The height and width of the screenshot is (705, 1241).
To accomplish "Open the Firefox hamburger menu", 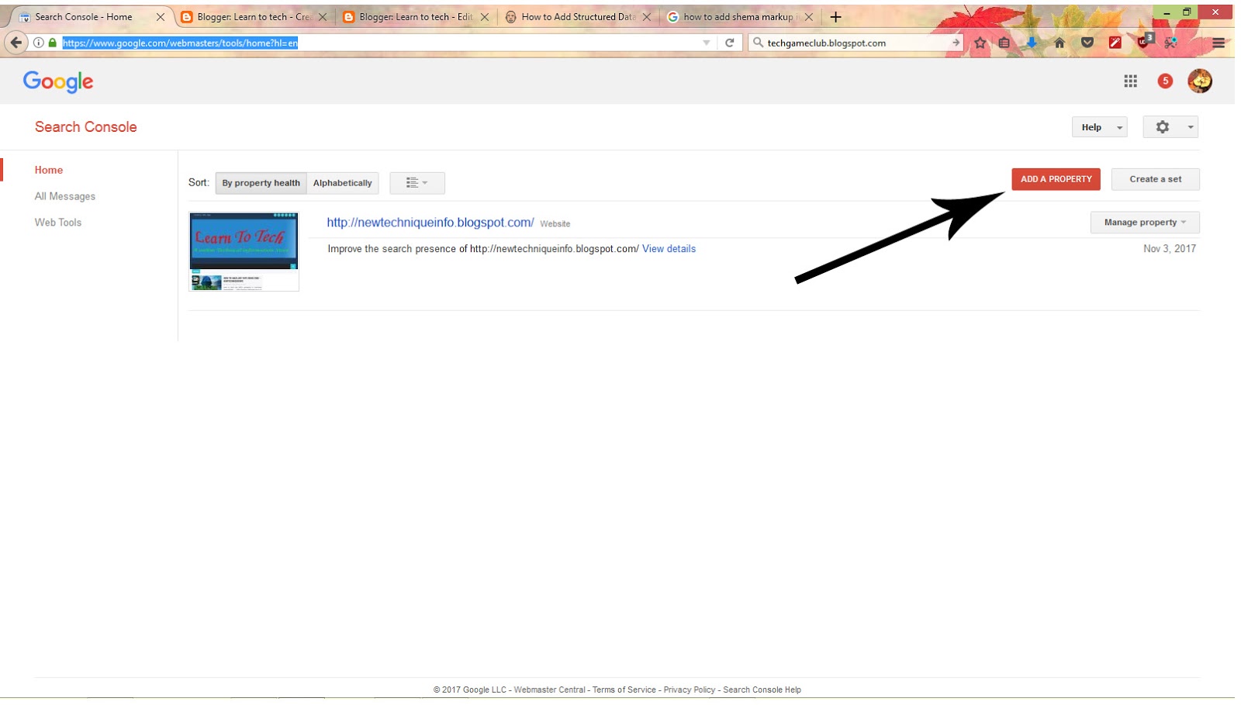I will [x=1219, y=43].
